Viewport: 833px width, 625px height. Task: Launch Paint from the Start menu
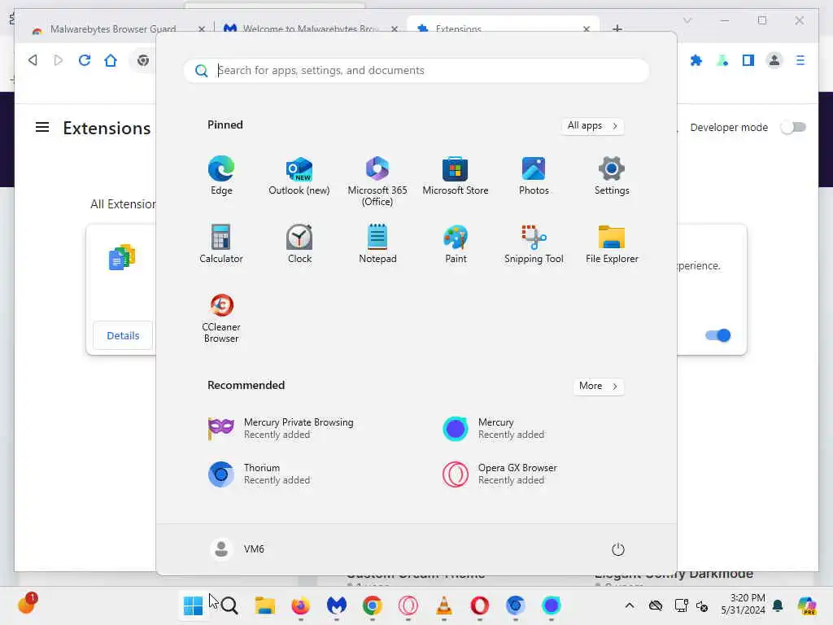pos(456,244)
